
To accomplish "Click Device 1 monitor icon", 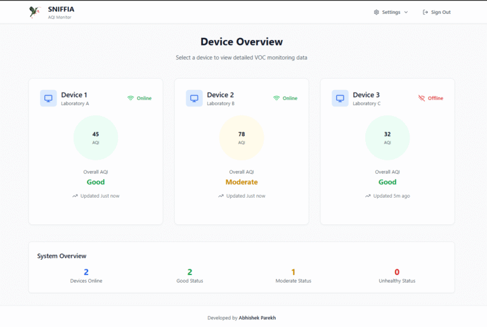I will [x=48, y=98].
